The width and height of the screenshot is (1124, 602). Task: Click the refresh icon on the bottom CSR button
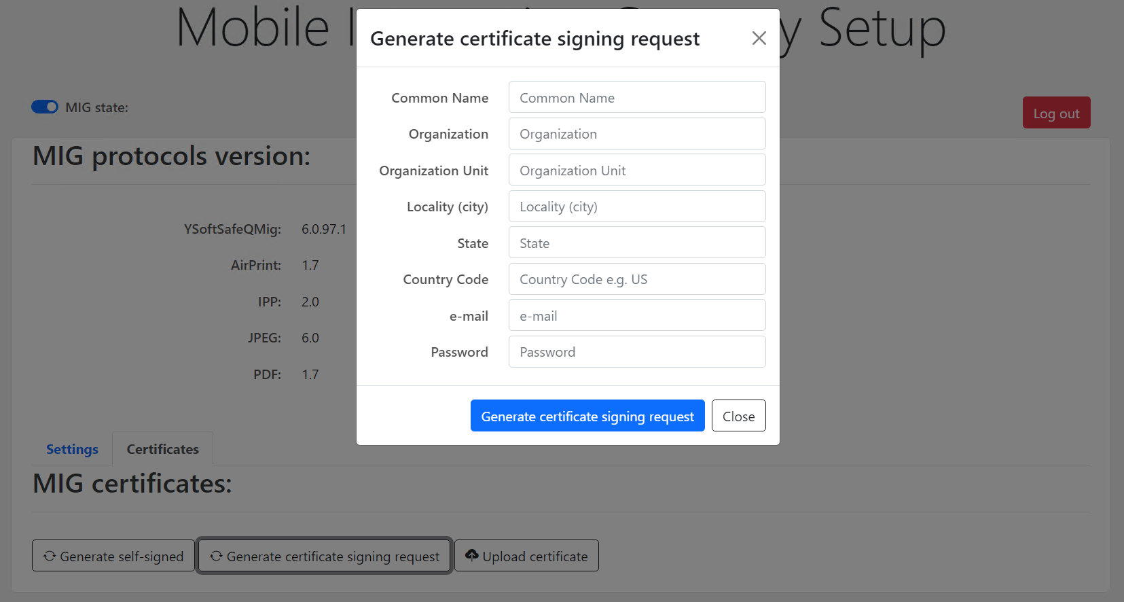click(216, 556)
